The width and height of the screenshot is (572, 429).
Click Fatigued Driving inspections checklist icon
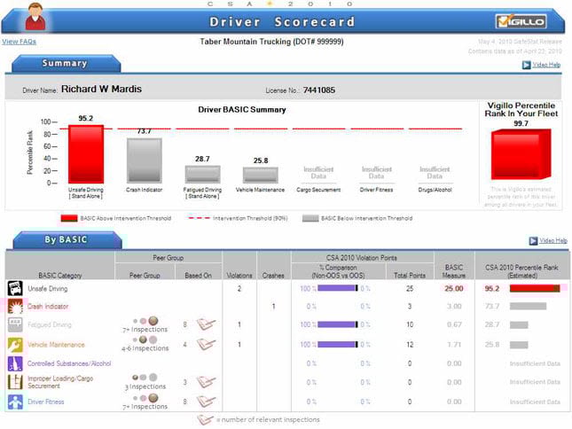pos(206,324)
